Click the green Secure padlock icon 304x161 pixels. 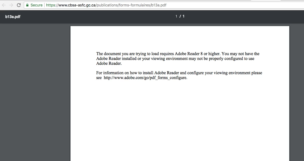coord(27,5)
